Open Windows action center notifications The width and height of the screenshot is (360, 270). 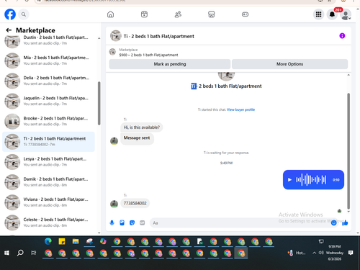tap(351, 253)
